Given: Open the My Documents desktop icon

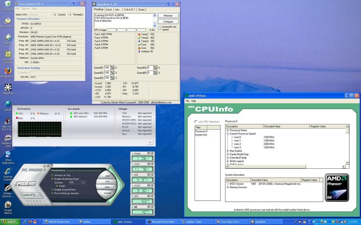Looking at the screenshot, I should tap(8, 21).
